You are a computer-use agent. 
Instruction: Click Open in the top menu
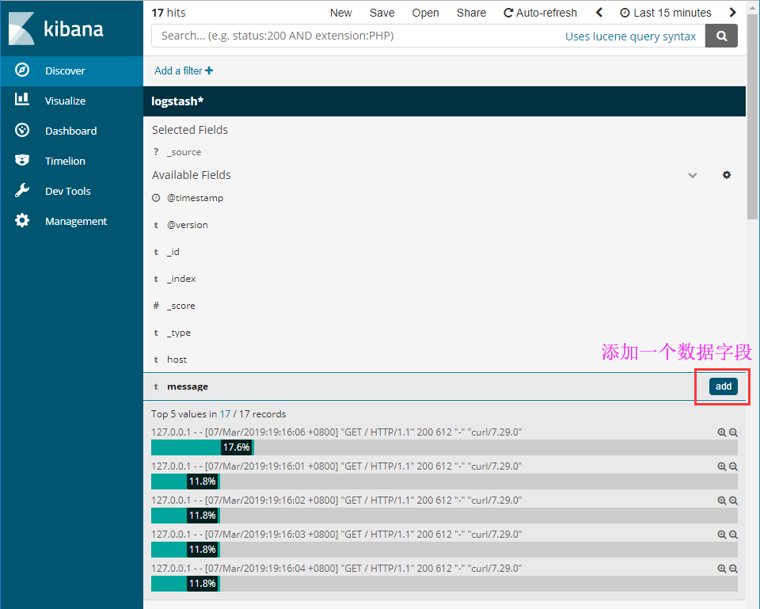click(x=426, y=13)
